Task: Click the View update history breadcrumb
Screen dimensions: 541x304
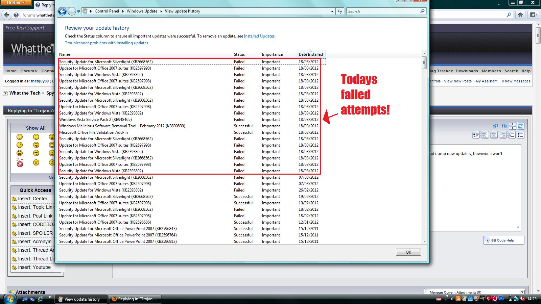Action: pyautogui.click(x=183, y=11)
